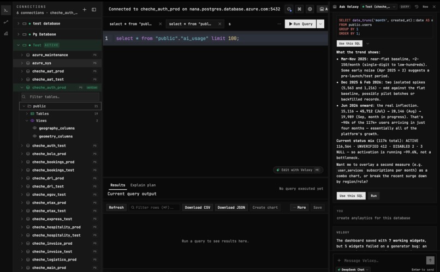This screenshot has height=272, width=440.
Task: Expand the test database connection
Action: click(x=18, y=23)
